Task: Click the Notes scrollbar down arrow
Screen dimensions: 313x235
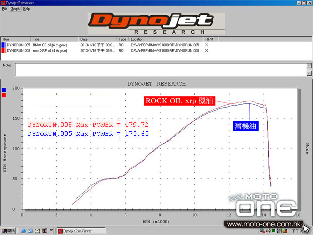Action: 309,73
